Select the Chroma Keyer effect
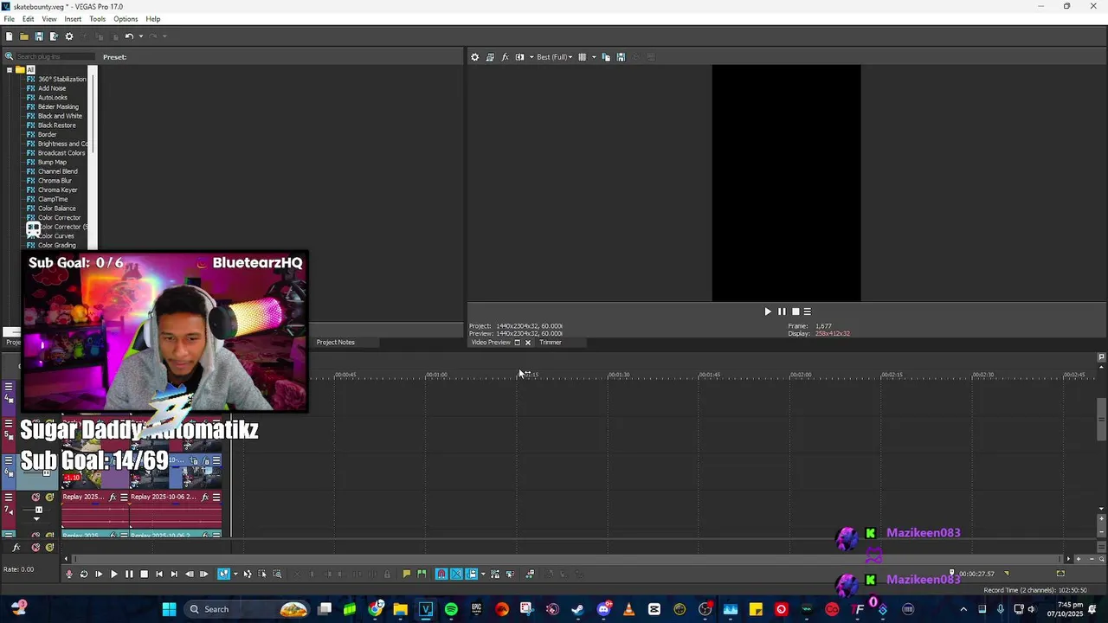This screenshot has width=1108, height=623. coord(57,189)
